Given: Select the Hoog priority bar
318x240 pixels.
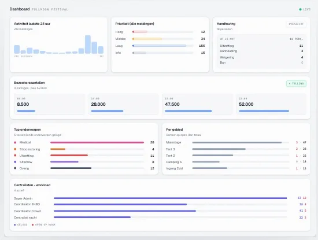Looking at the screenshot, I should (x=163, y=32).
